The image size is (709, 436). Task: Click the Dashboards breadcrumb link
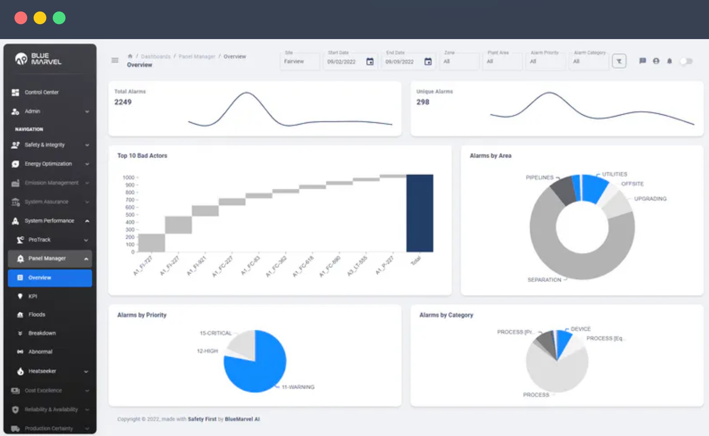[156, 57]
